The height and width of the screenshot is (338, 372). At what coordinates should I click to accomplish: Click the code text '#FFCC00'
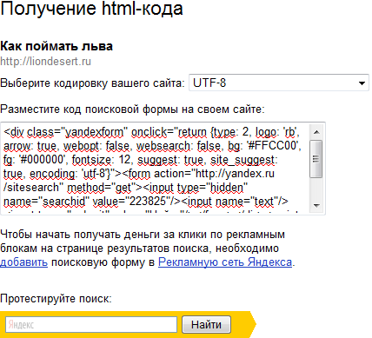pyautogui.click(x=273, y=145)
